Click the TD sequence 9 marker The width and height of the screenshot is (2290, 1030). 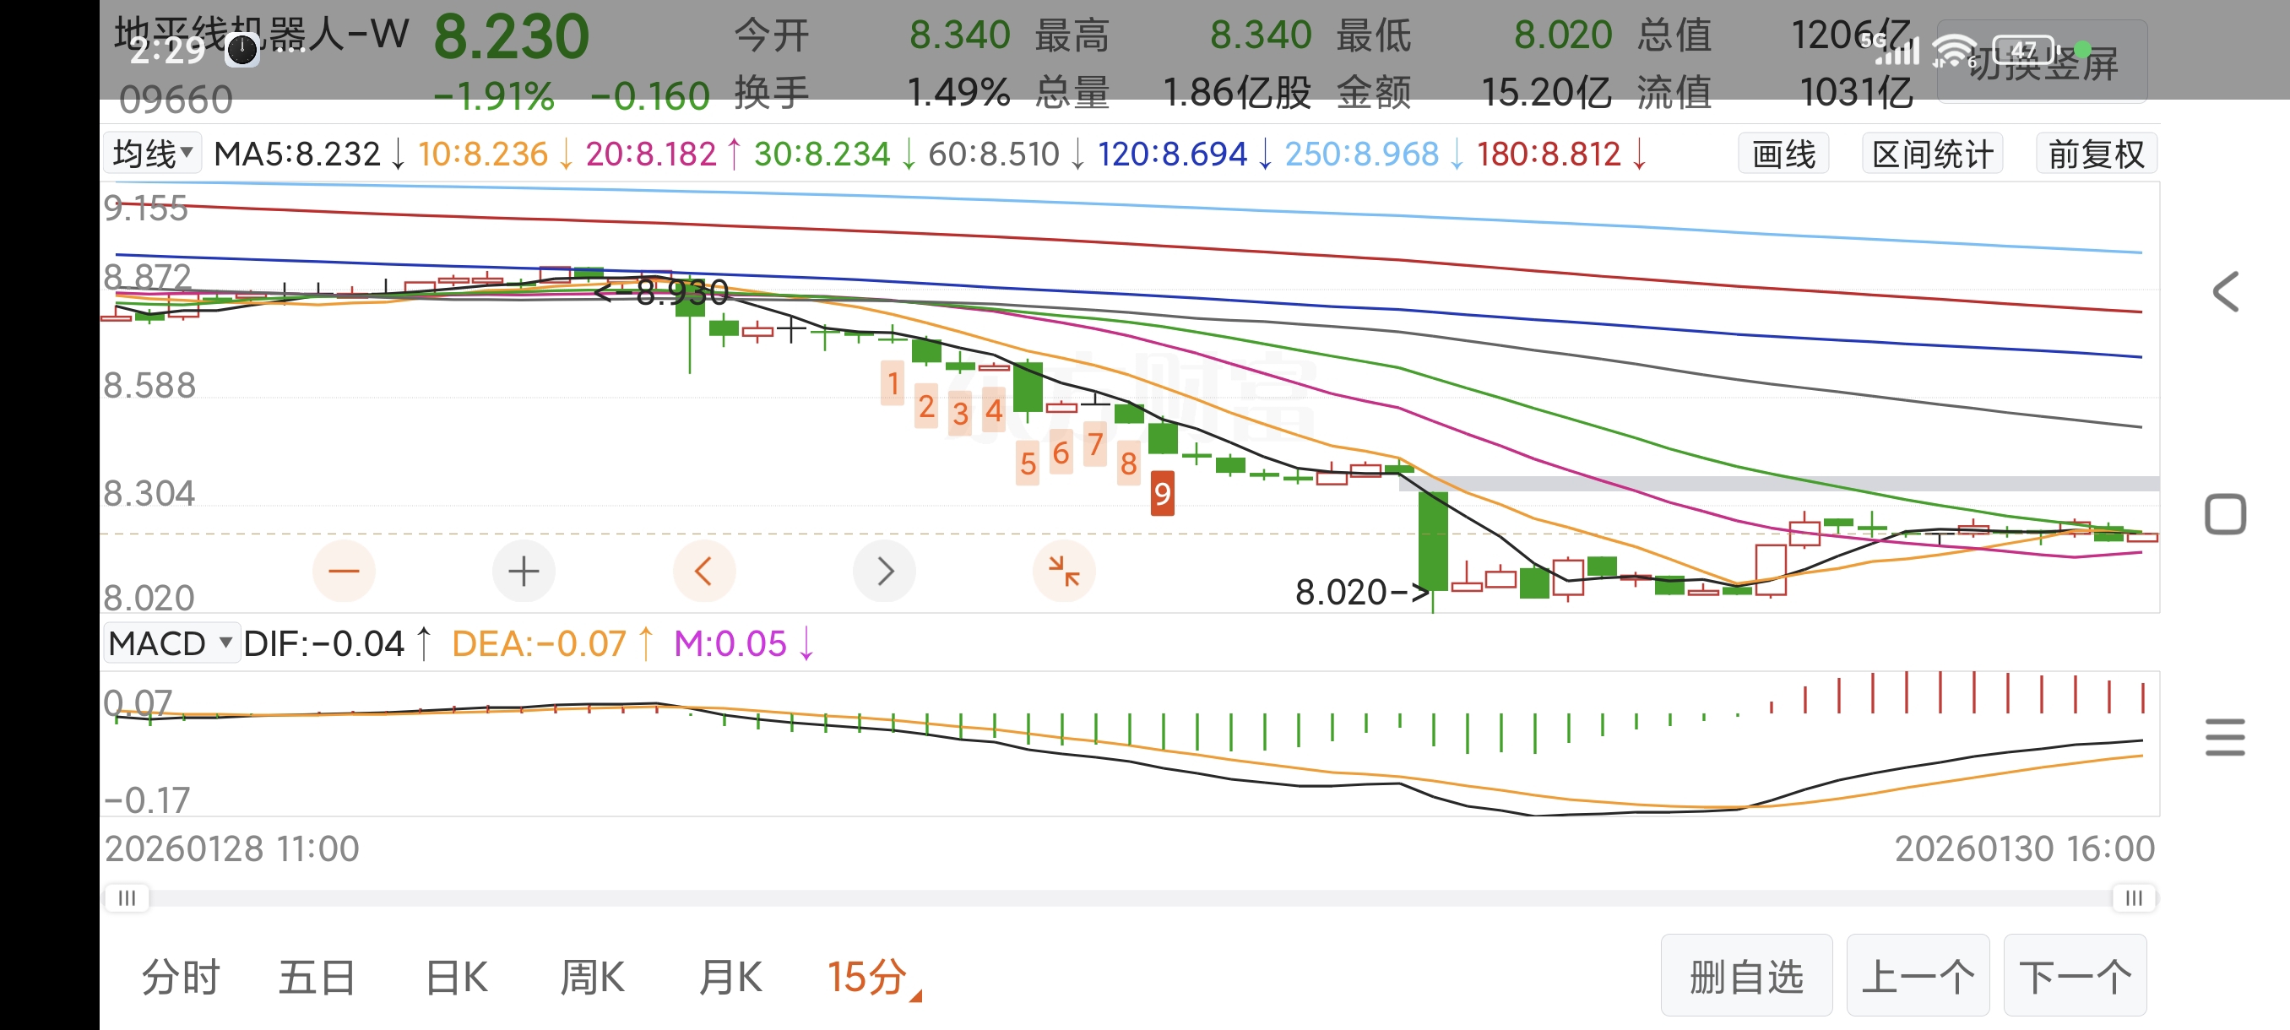pyautogui.click(x=1162, y=494)
